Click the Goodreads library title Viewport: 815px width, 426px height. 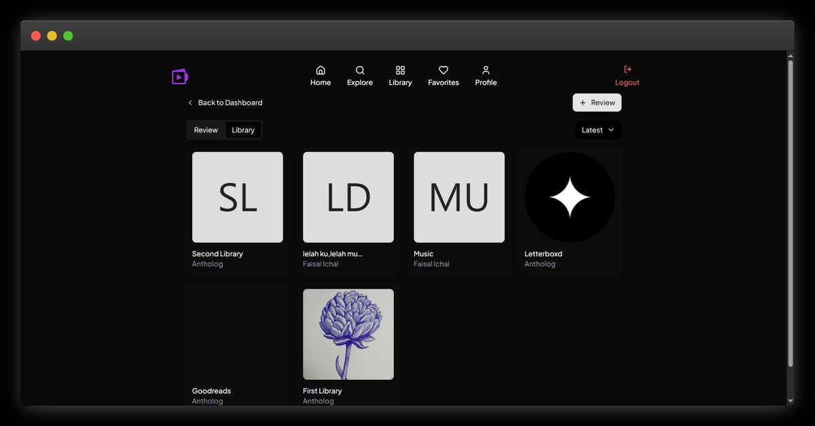[211, 391]
